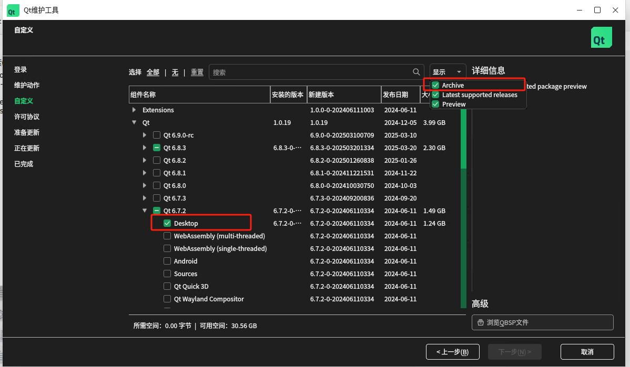Click the 上一步(B) back button
630x367 pixels.
coord(452,352)
